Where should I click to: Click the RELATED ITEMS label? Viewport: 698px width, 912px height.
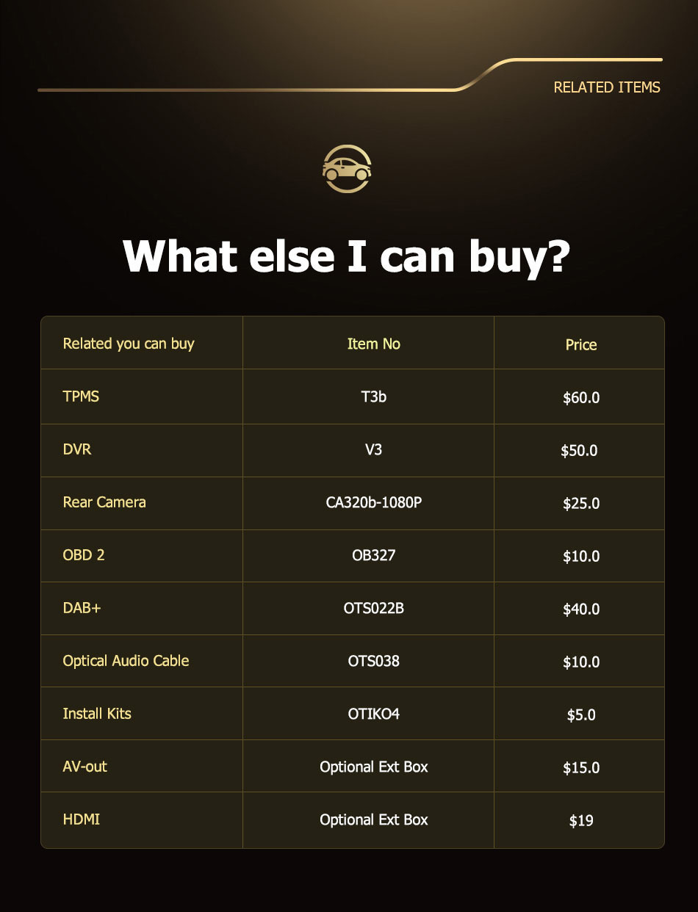tap(607, 87)
